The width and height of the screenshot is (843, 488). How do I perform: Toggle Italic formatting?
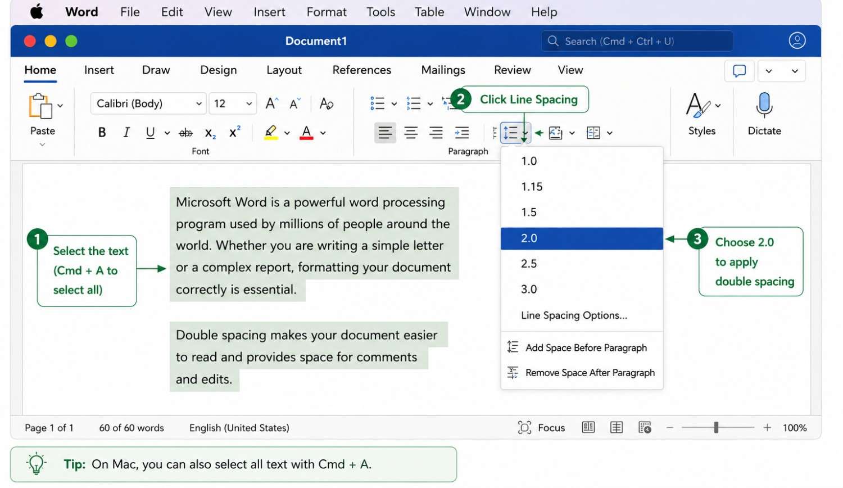coord(126,133)
